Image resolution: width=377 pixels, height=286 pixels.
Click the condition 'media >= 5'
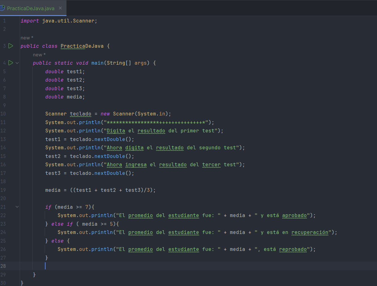click(x=98, y=224)
